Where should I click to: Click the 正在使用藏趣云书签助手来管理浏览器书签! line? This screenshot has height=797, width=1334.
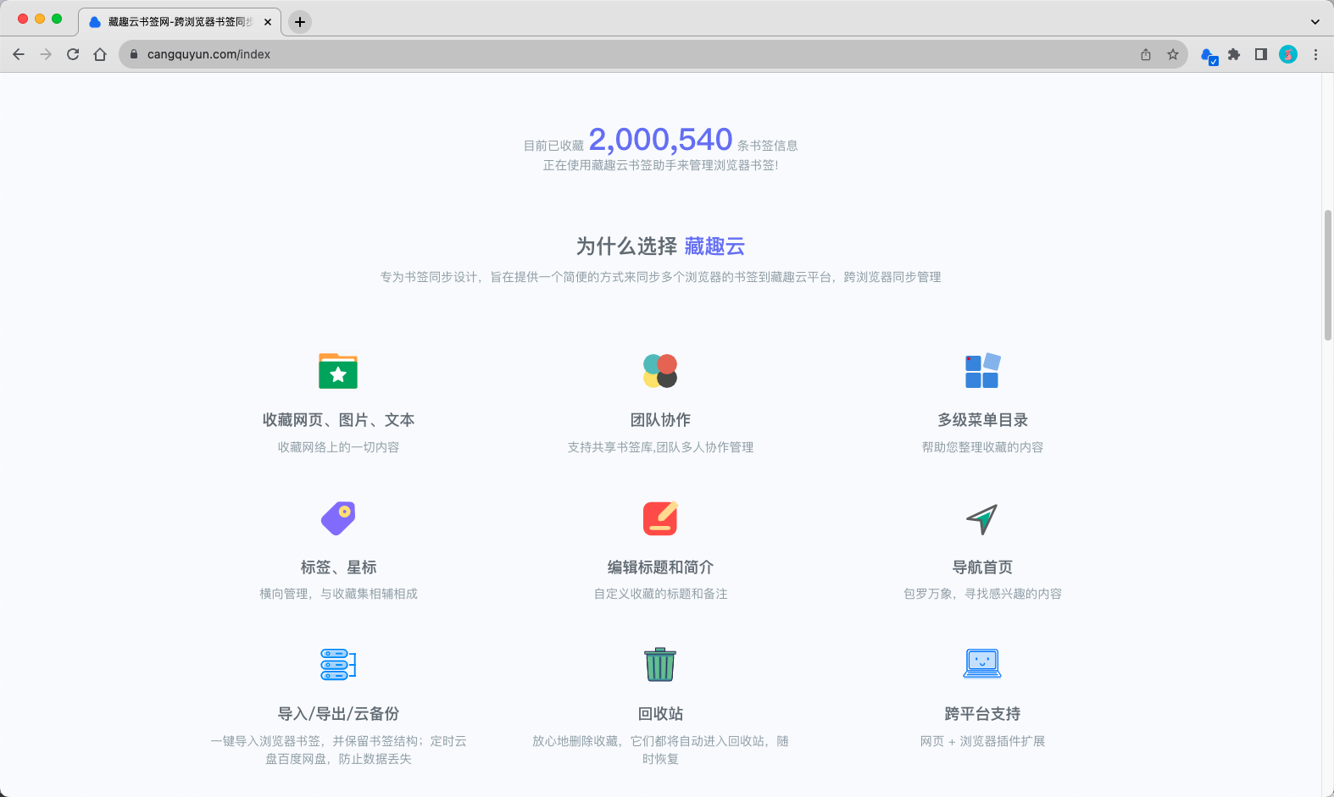[x=660, y=165]
